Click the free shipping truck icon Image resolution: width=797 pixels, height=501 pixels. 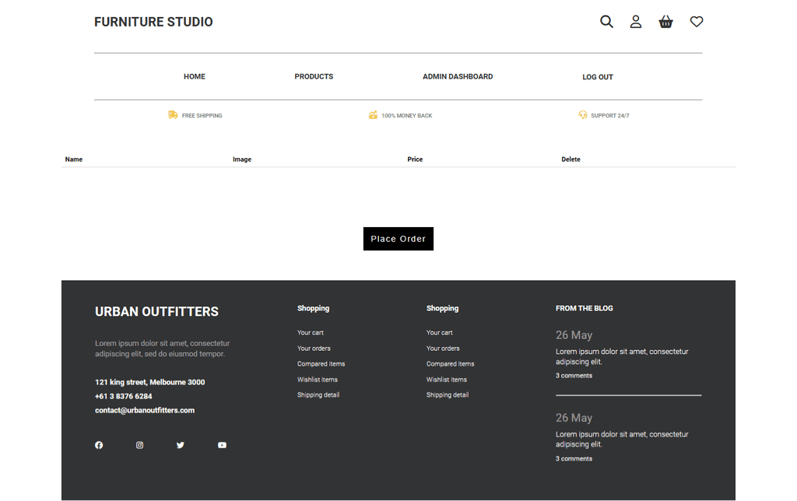173,115
